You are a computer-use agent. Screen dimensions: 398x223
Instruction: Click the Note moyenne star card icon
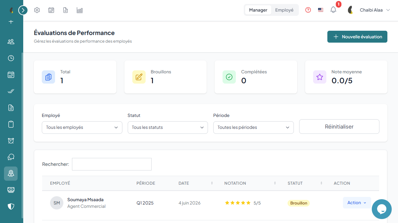[x=320, y=77]
